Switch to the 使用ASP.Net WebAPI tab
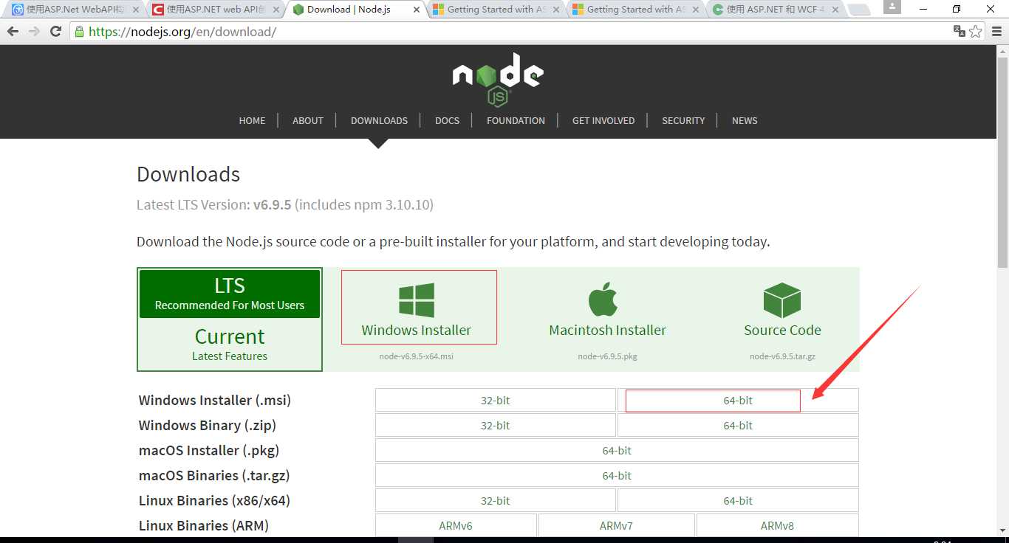 click(74, 10)
